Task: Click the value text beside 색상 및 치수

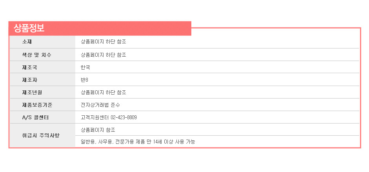Action: [x=104, y=55]
